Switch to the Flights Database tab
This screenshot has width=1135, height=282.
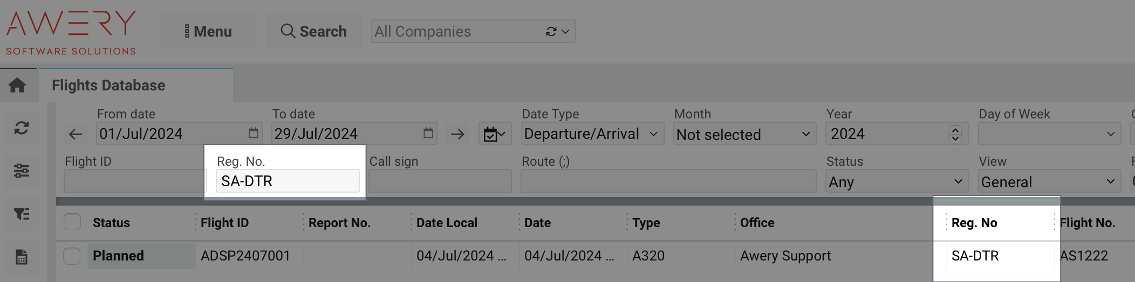click(108, 85)
